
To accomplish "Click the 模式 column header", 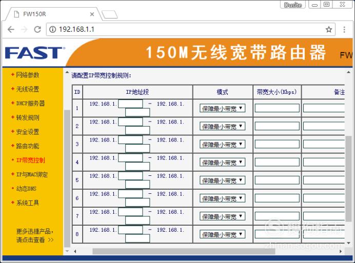I will tap(222, 92).
